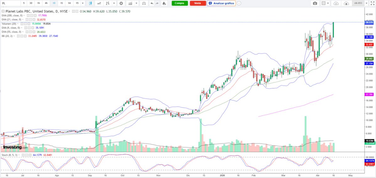The image size is (376, 178).
Task: Collapse the indicator legend box icon
Action: point(3,11)
